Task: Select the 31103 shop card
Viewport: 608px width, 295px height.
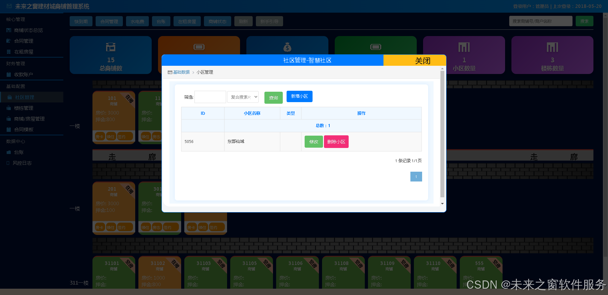Action: point(206,272)
